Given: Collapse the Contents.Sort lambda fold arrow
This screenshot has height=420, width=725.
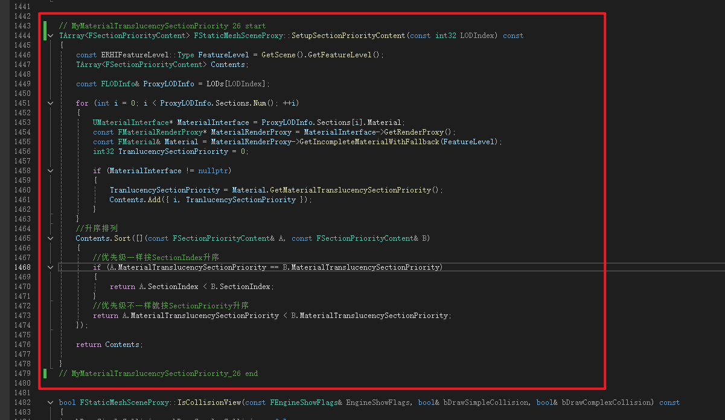Looking at the screenshot, I should pyautogui.click(x=51, y=238).
